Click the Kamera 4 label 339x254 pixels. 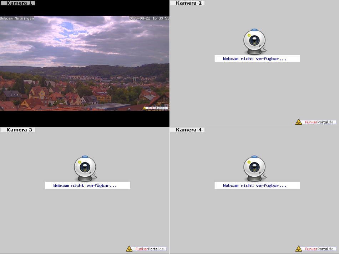(x=187, y=130)
